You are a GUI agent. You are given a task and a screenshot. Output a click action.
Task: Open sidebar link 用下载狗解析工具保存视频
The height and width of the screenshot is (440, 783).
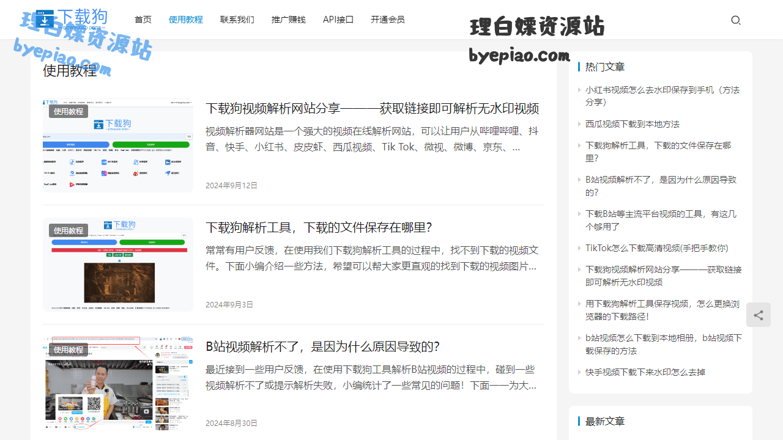662,310
